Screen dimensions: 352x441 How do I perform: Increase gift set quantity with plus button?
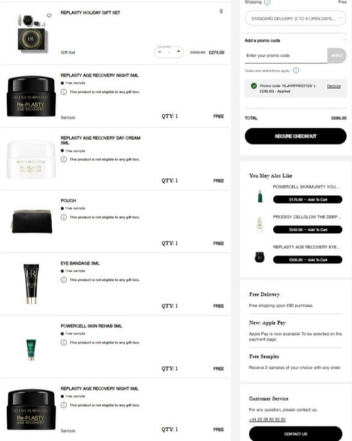[x=178, y=51]
